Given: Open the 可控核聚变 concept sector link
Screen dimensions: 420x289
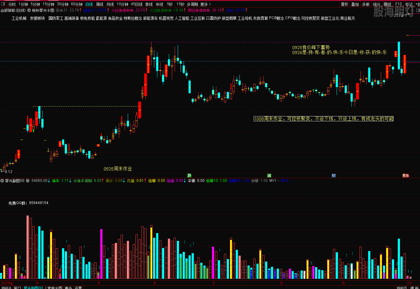Looking at the screenshot, I should (x=310, y=18).
